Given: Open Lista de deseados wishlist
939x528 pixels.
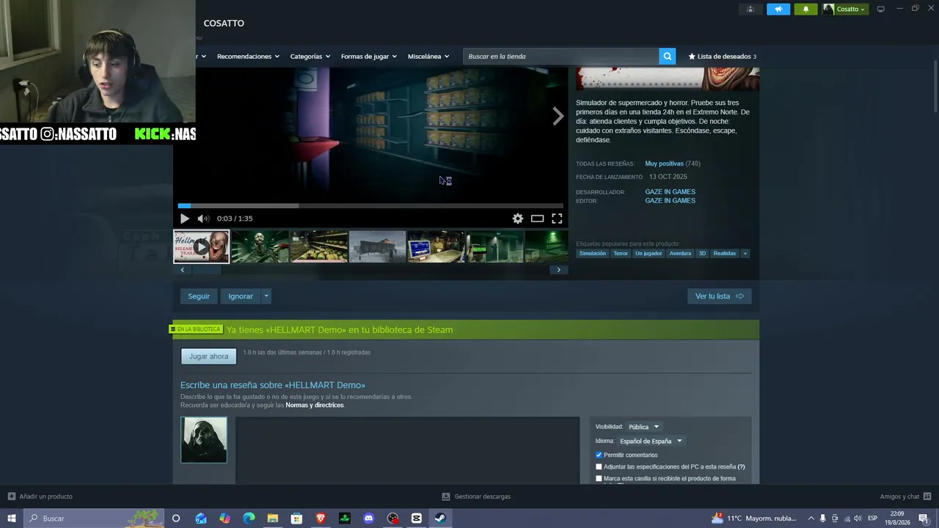Looking at the screenshot, I should 722,56.
